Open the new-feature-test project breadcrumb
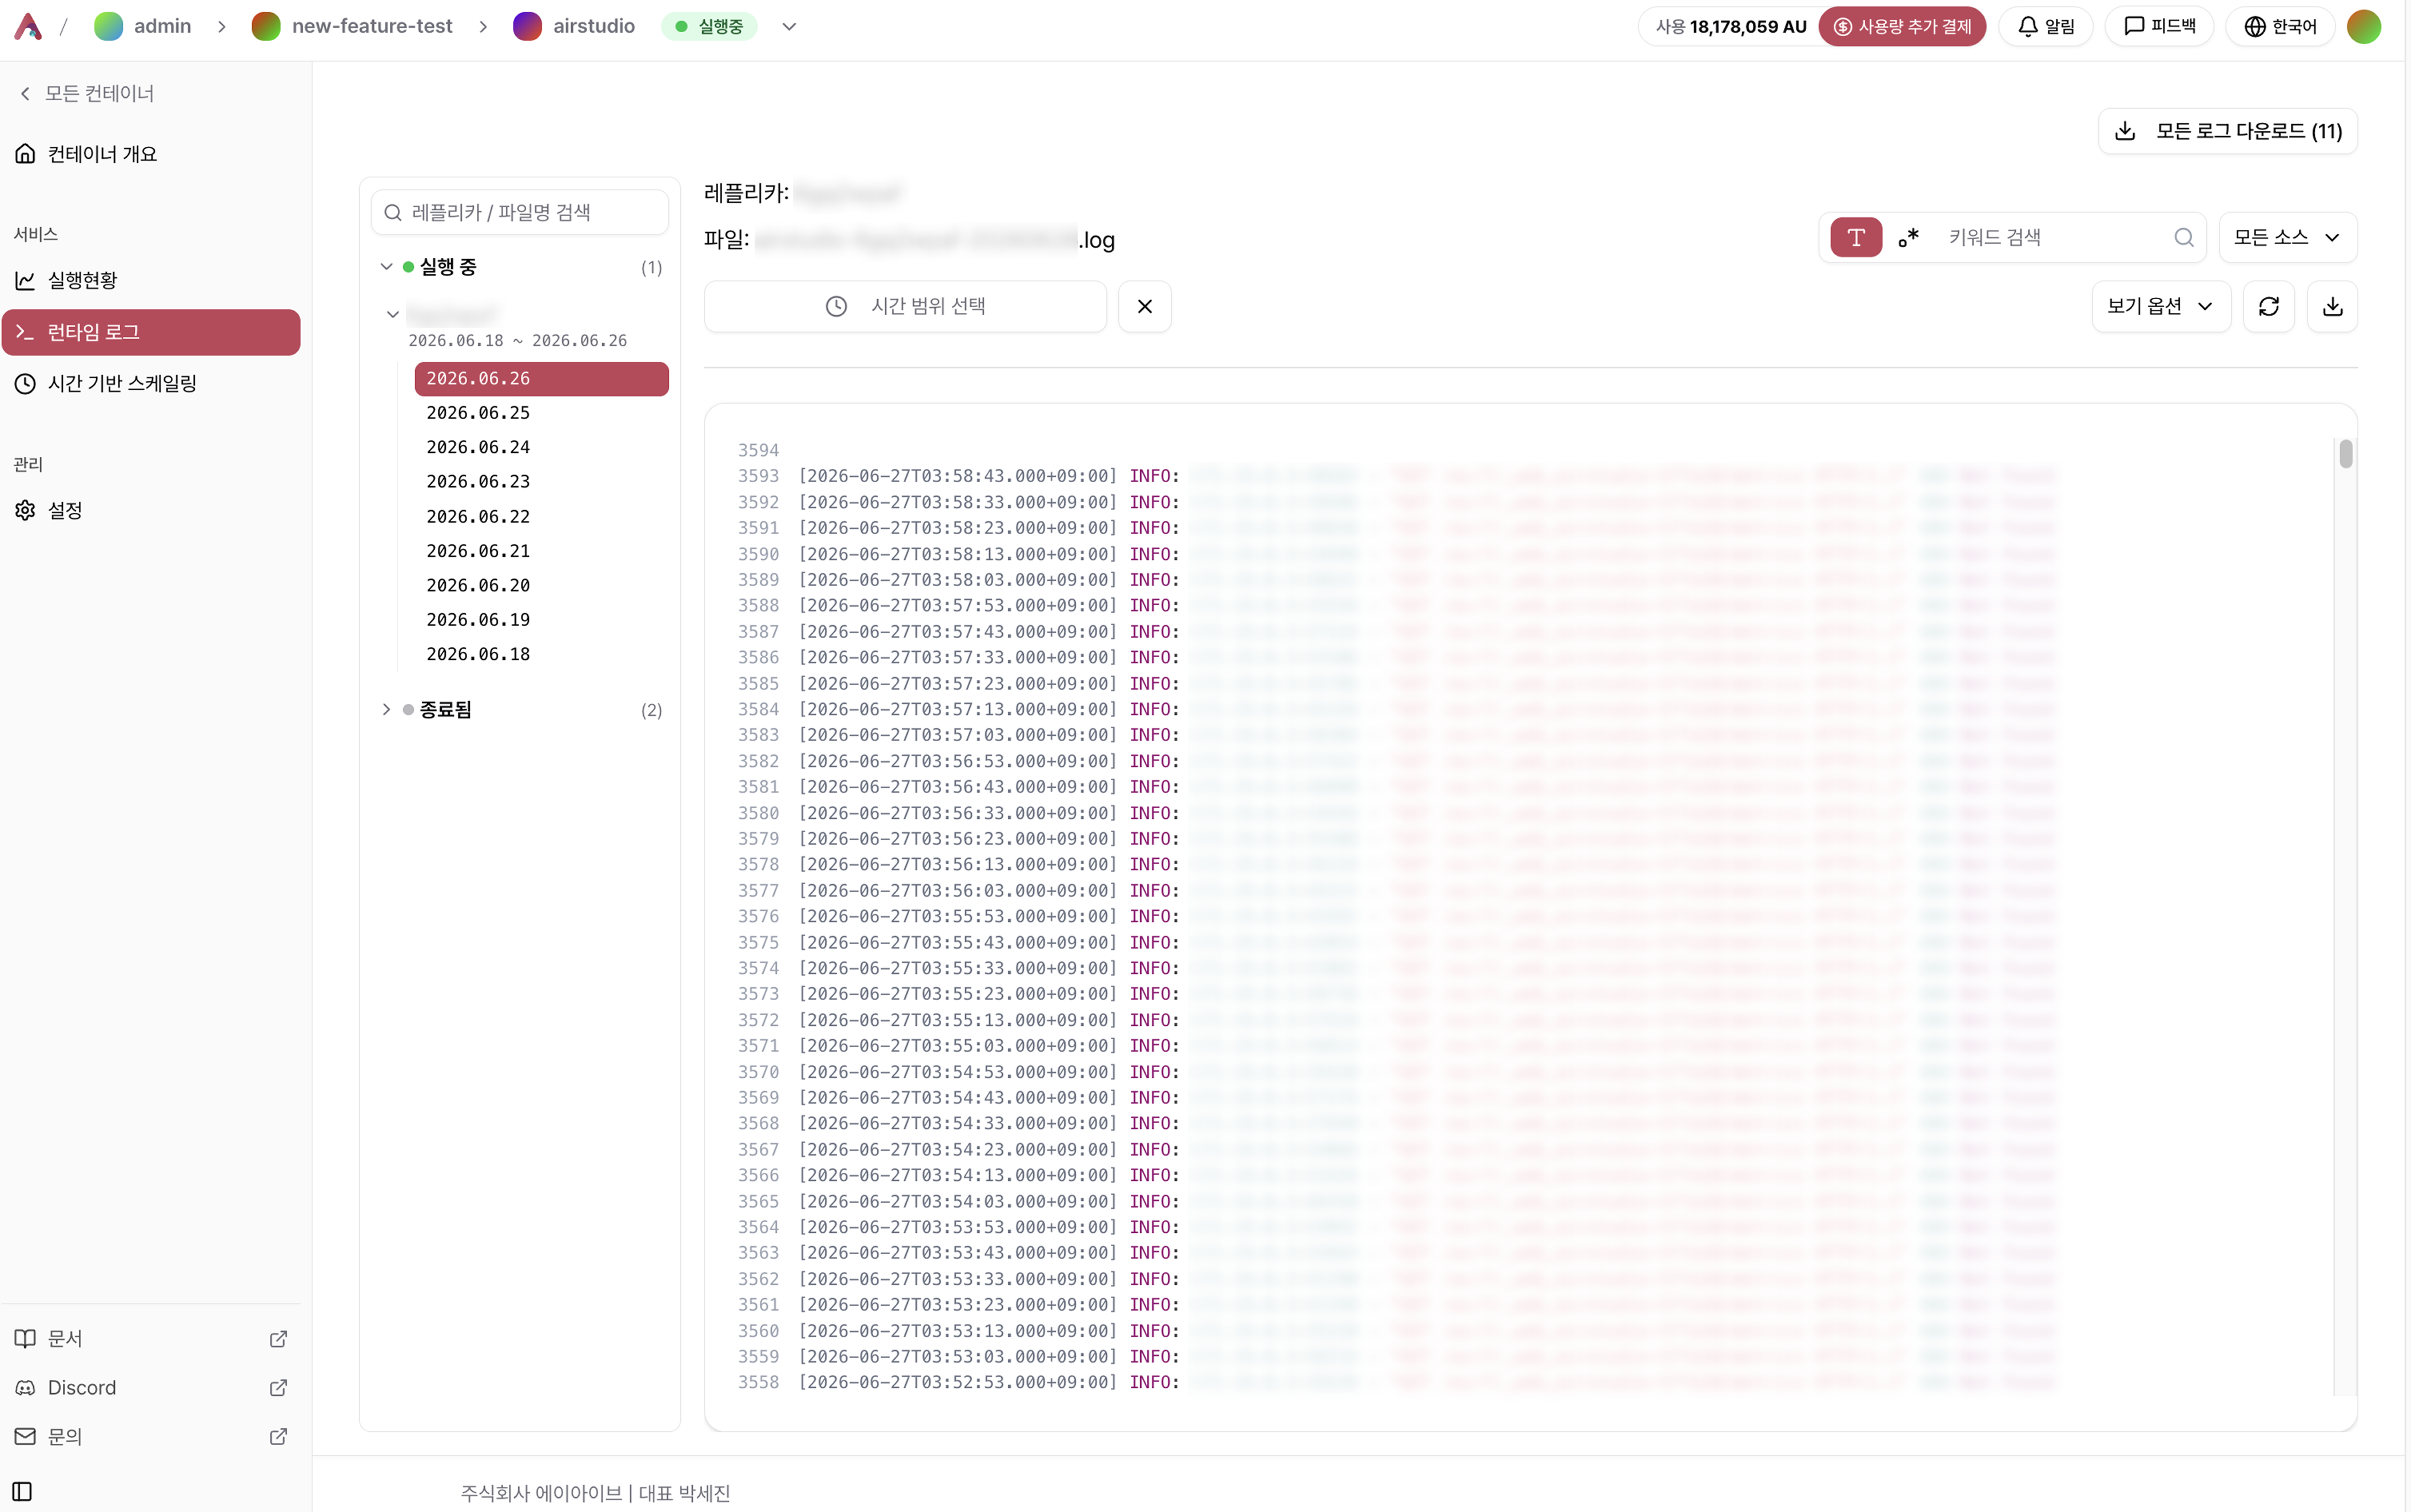 click(x=352, y=27)
